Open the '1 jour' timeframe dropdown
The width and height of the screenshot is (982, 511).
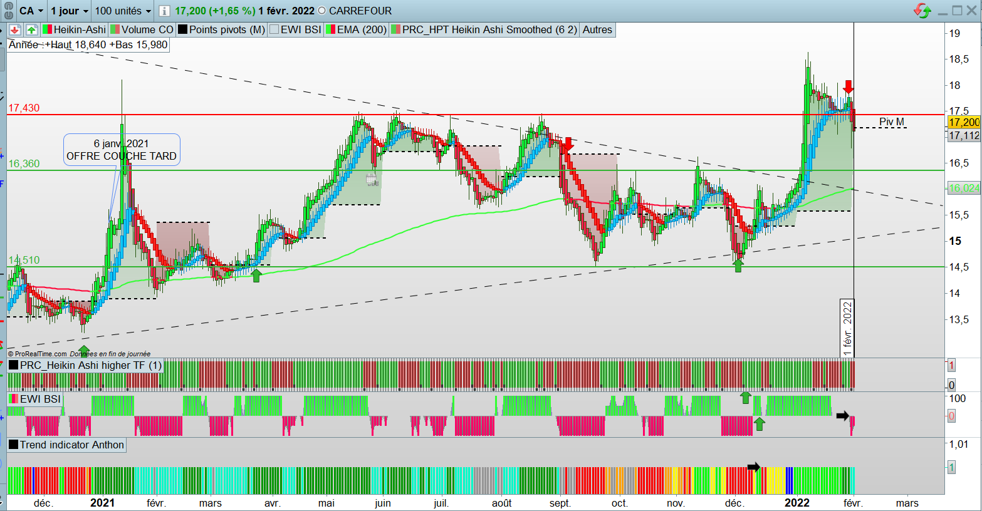(69, 11)
